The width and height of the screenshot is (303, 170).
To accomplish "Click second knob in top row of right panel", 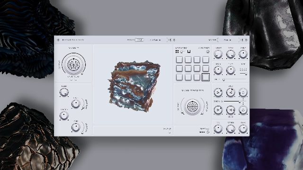I will 231,54.
